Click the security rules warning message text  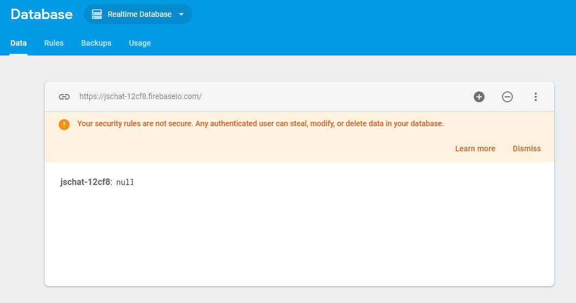(260, 123)
